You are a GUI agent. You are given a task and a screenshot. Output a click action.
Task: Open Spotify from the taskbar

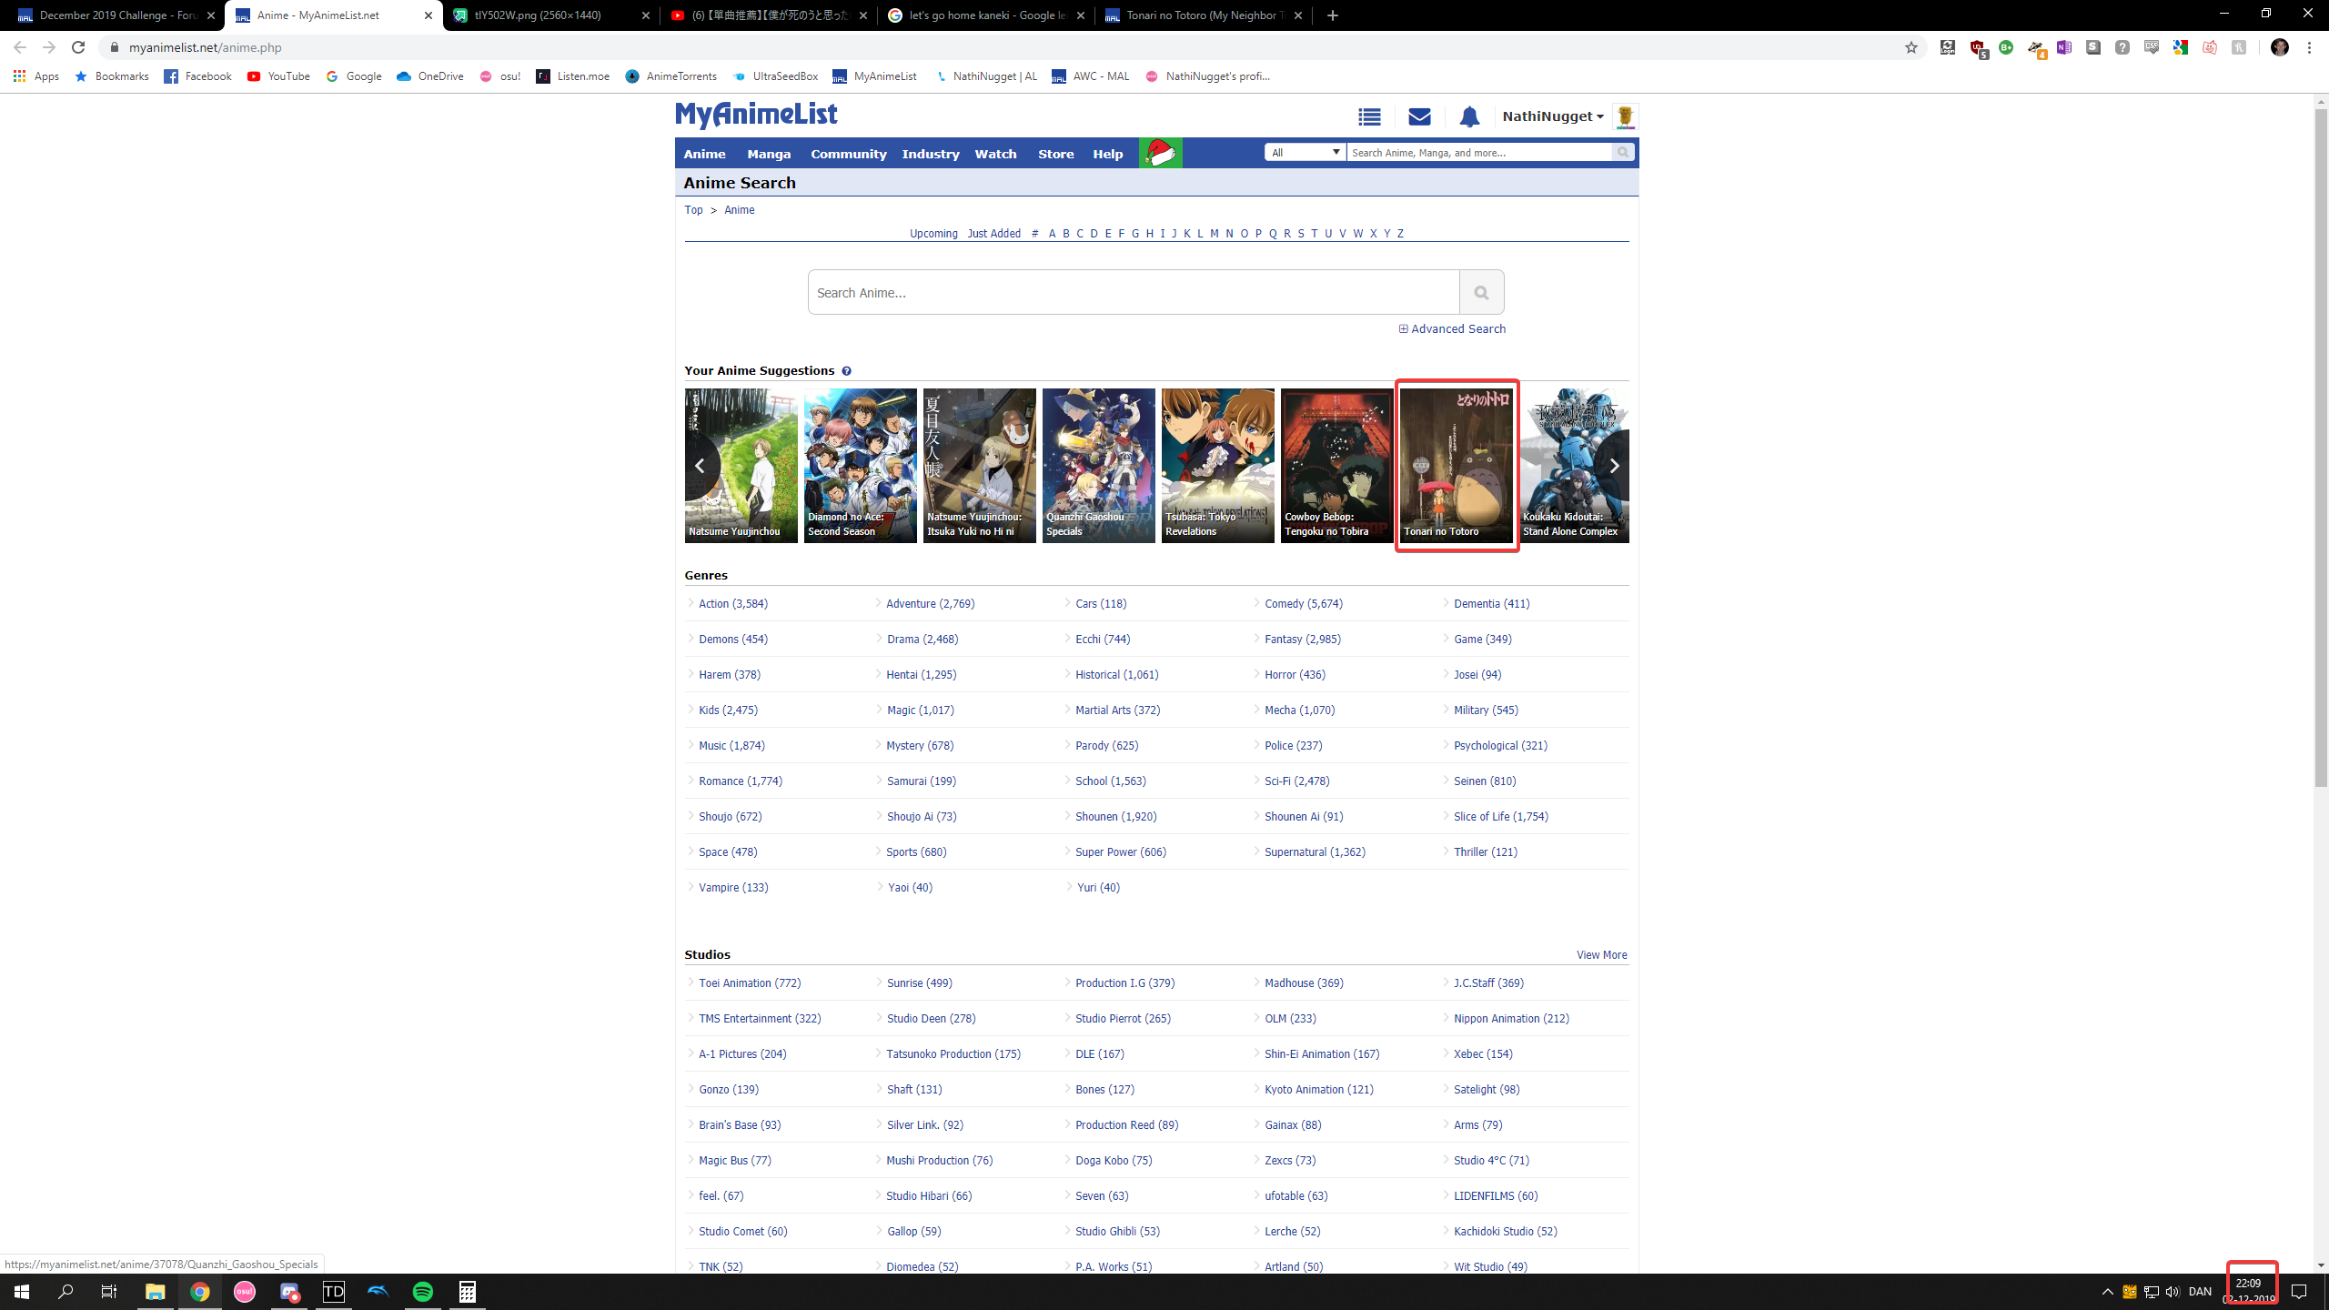click(x=423, y=1292)
